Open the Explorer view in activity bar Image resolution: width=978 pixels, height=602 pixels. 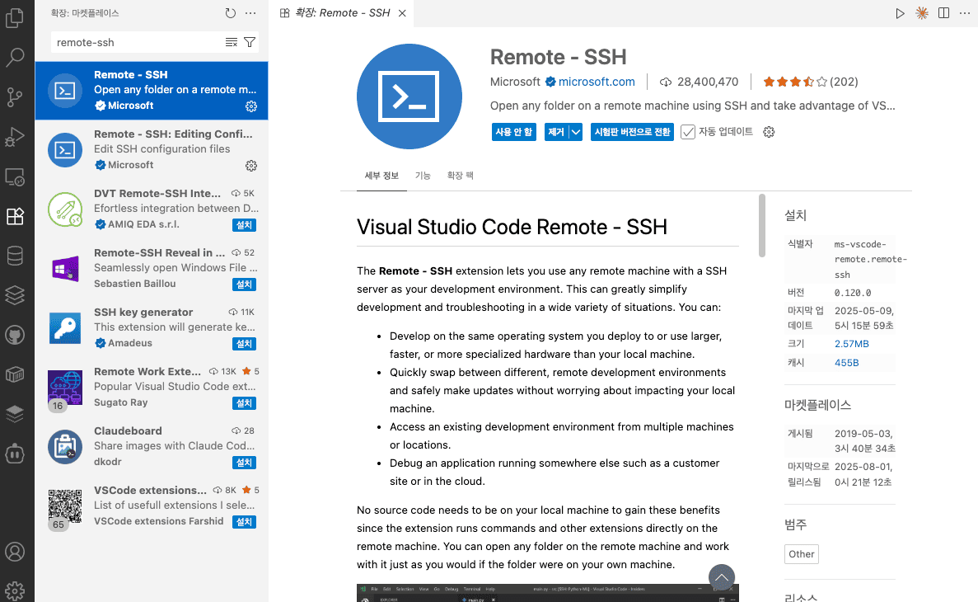pos(15,17)
